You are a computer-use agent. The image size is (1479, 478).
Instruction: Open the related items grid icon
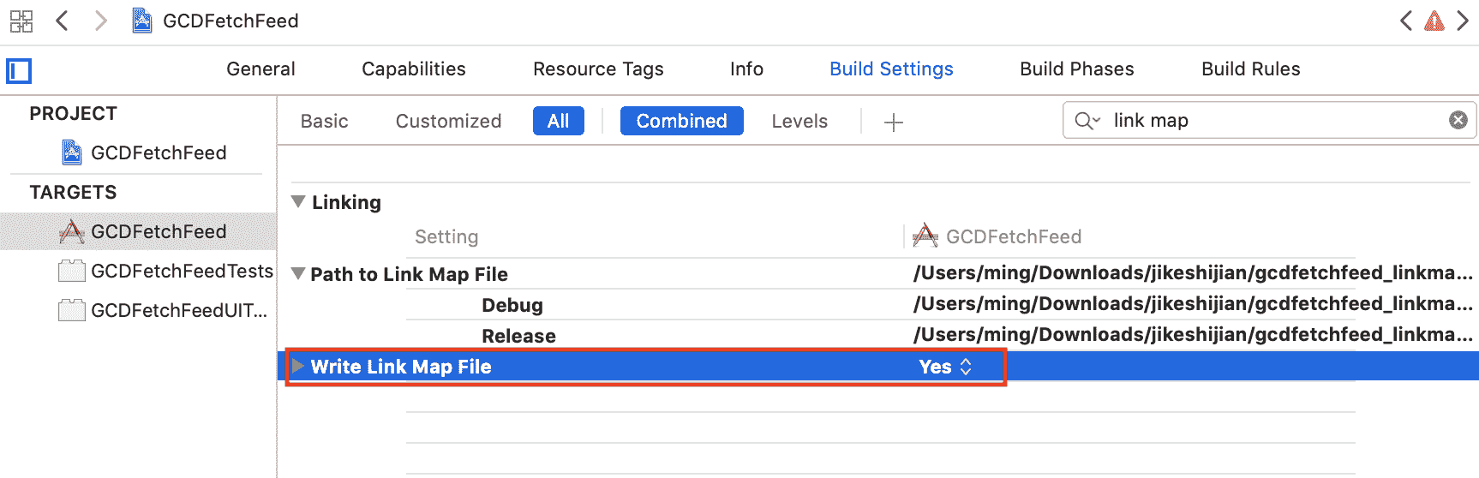click(x=21, y=21)
